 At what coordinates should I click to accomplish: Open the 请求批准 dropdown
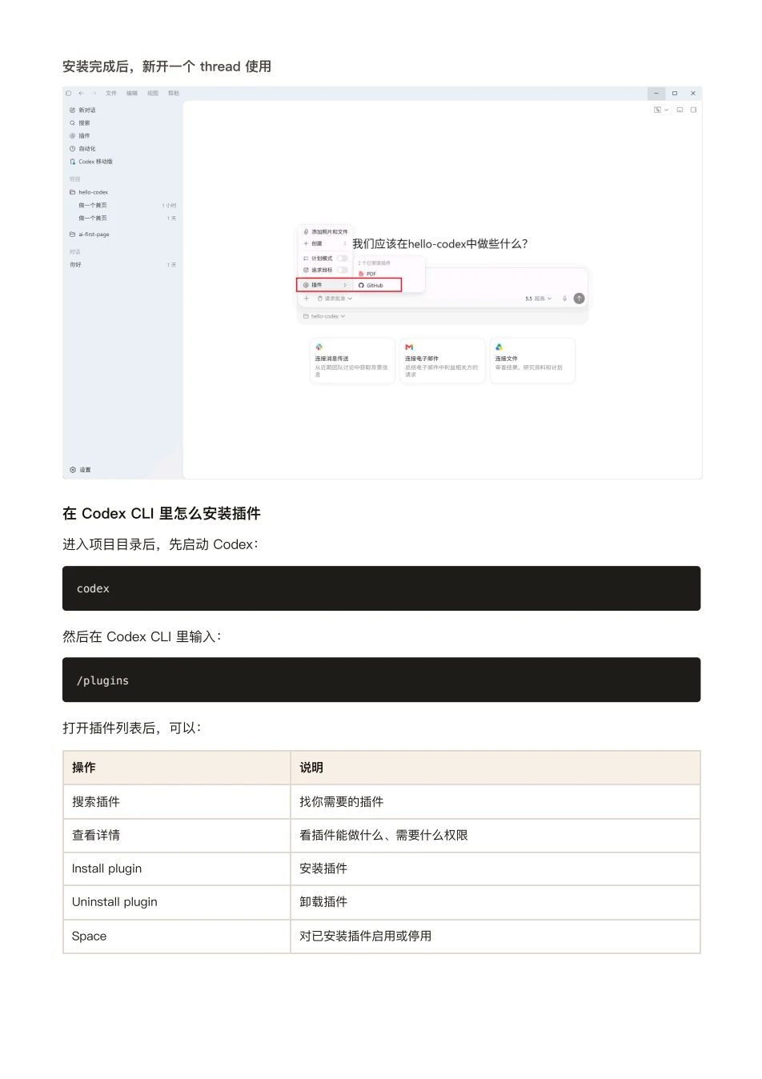coord(335,299)
